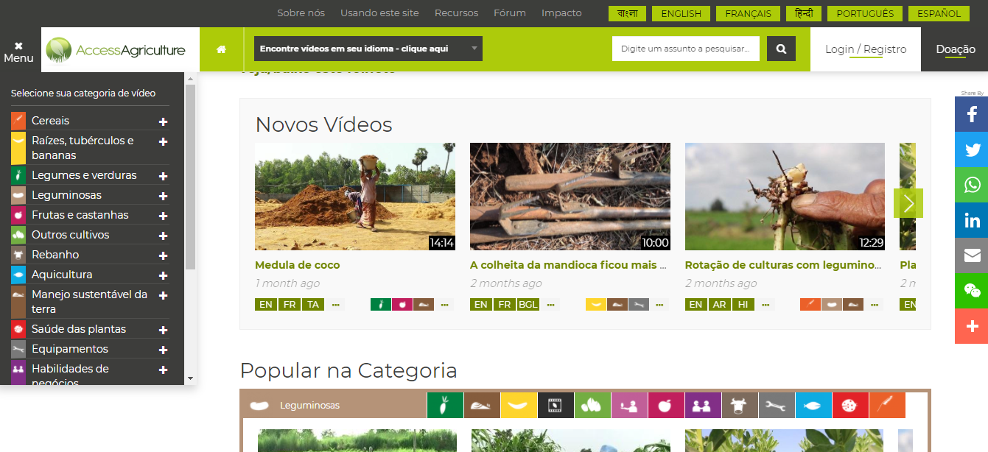
Task: Expand Frutas e castanhas category
Action: click(x=163, y=216)
